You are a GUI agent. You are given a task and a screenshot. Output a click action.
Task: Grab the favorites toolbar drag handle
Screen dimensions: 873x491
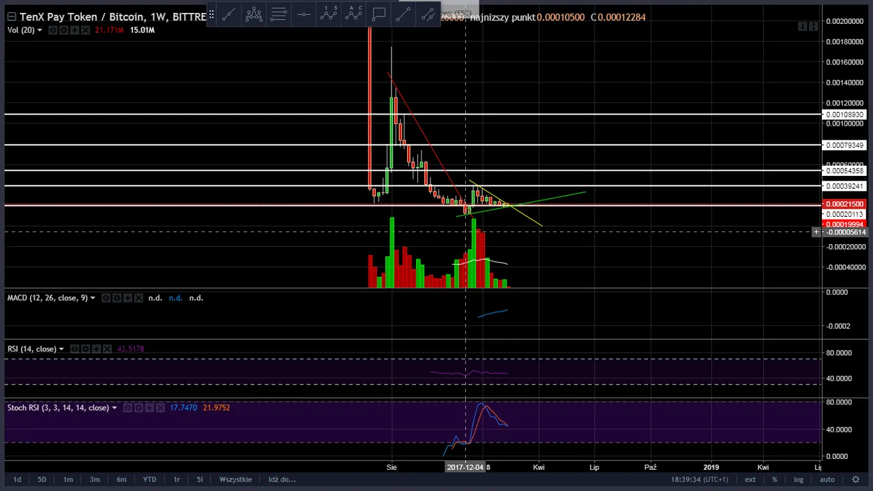point(211,14)
